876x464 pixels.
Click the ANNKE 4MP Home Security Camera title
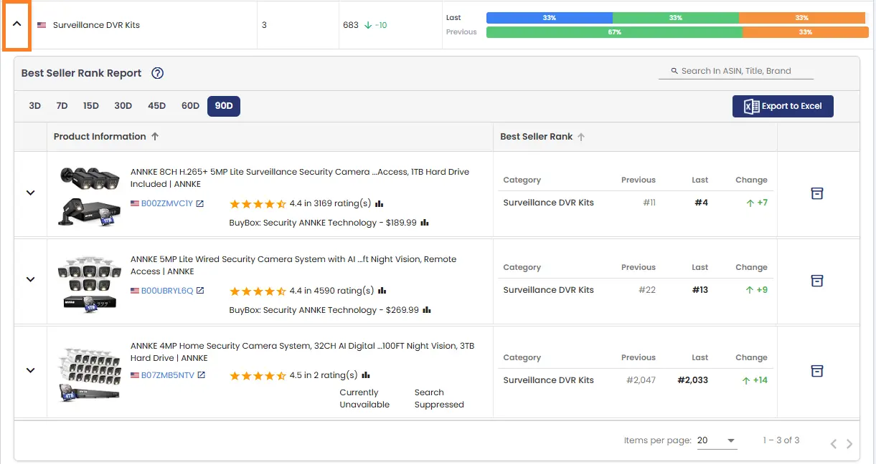pos(302,352)
